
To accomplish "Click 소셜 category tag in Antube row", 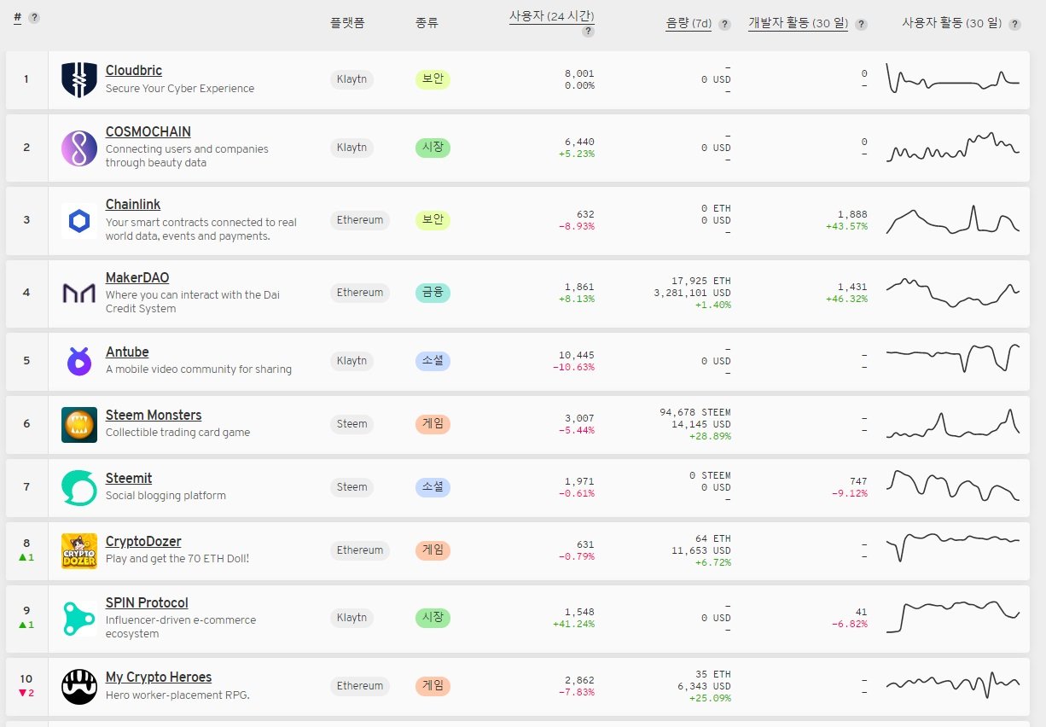I will [x=433, y=361].
